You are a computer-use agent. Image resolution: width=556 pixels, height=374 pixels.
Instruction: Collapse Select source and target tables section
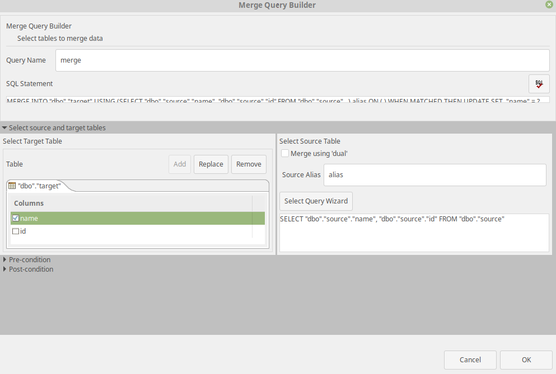pyautogui.click(x=4, y=128)
